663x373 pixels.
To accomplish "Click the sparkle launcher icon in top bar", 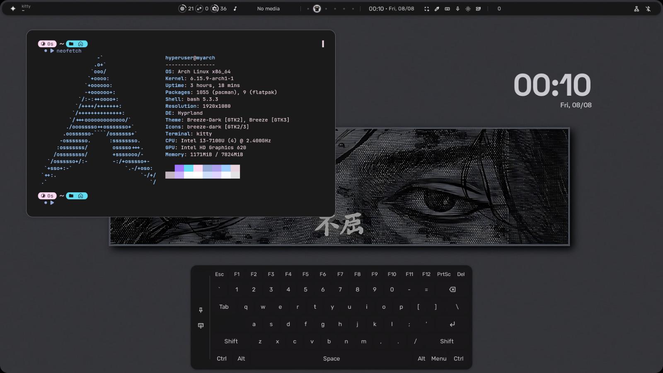I will (x=13, y=8).
